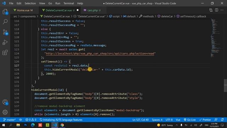Open the Go menu
Image resolution: width=227 pixels, height=128 pixels.
pyautogui.click(x=50, y=3)
